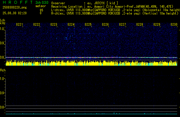Click time marker 0228
180x117 pixels.
[140, 25]
